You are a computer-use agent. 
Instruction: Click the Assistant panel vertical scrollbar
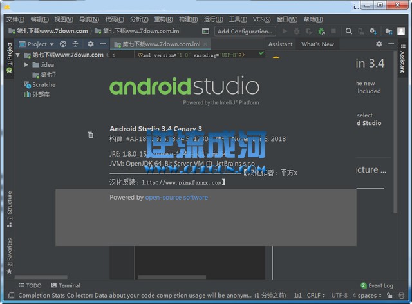(x=395, y=131)
